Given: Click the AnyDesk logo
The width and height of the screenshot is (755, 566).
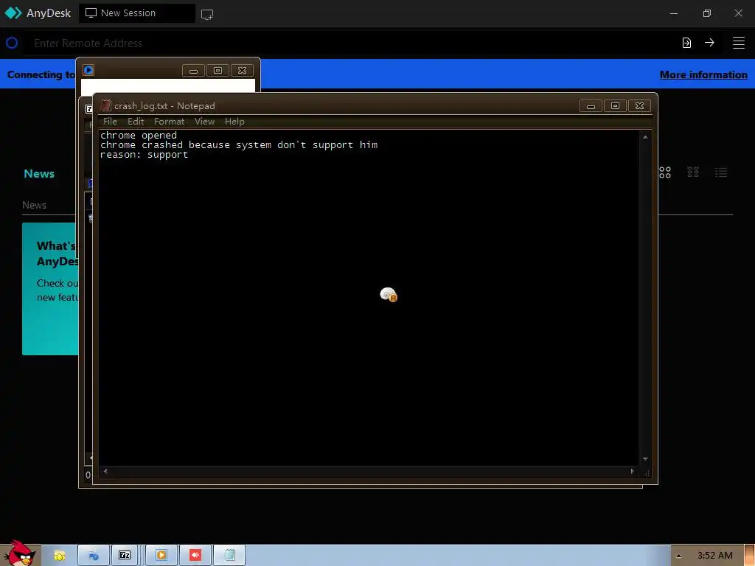Looking at the screenshot, I should [x=13, y=13].
